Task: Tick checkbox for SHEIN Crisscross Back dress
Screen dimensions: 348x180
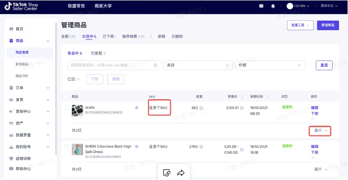Action: [x=66, y=147]
